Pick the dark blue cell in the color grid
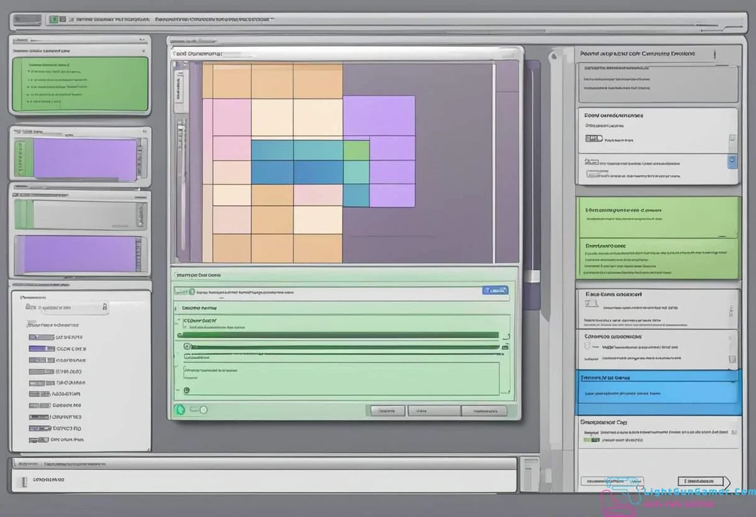756x517 pixels. click(272, 172)
